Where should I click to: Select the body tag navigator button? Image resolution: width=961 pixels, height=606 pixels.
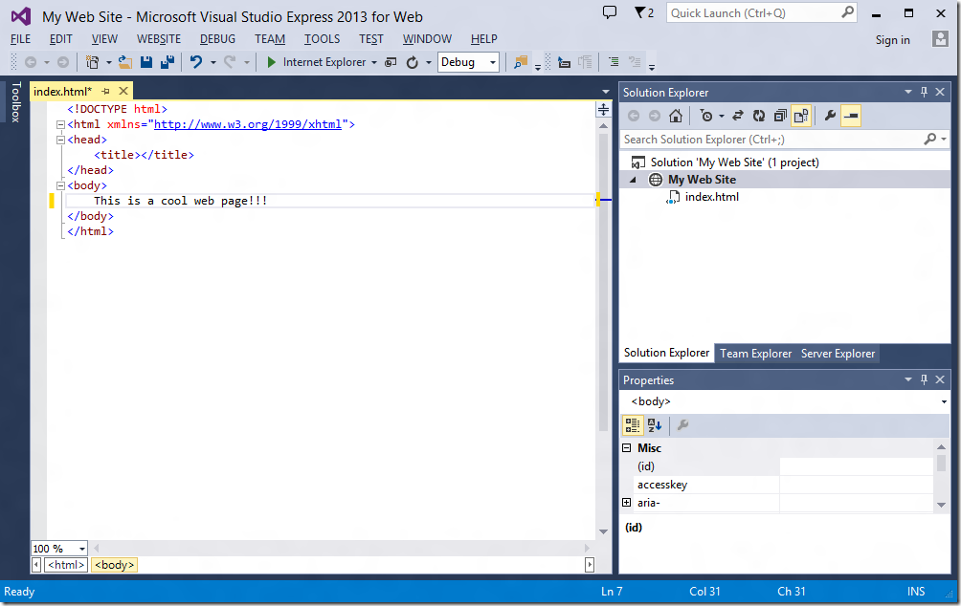pos(114,565)
